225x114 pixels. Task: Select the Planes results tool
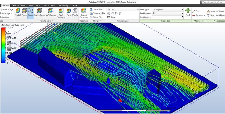pos(24,12)
